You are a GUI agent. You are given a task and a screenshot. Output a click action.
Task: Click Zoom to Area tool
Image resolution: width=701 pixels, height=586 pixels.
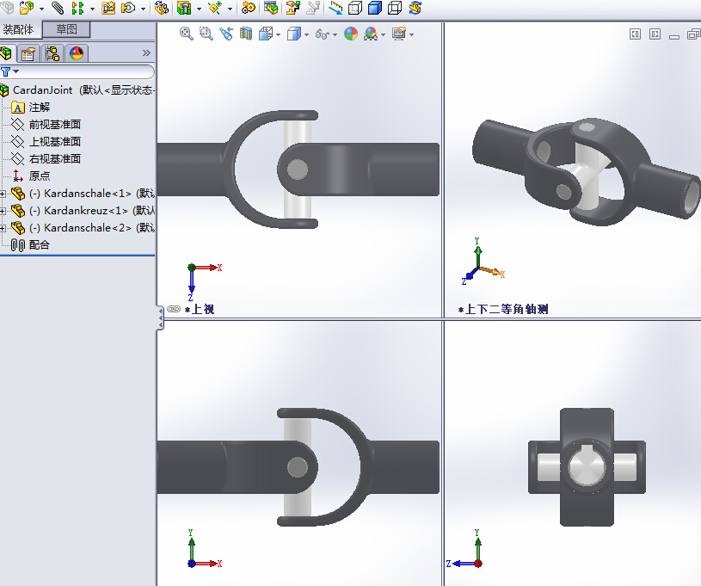click(x=206, y=34)
